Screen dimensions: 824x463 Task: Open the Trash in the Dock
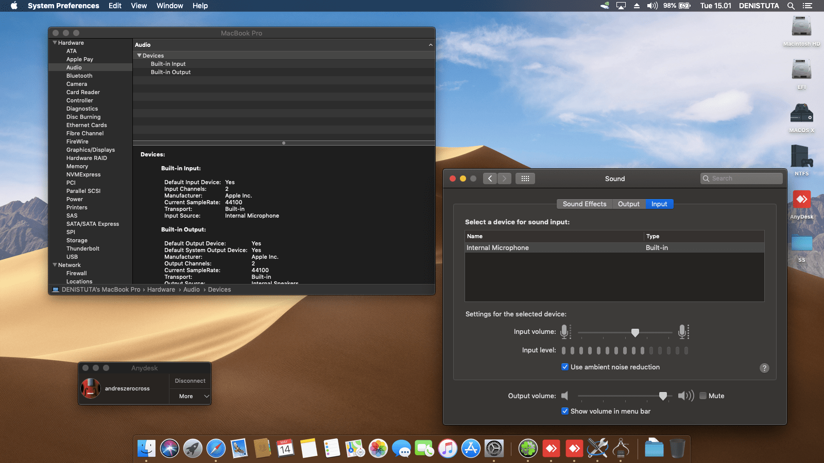[677, 449]
